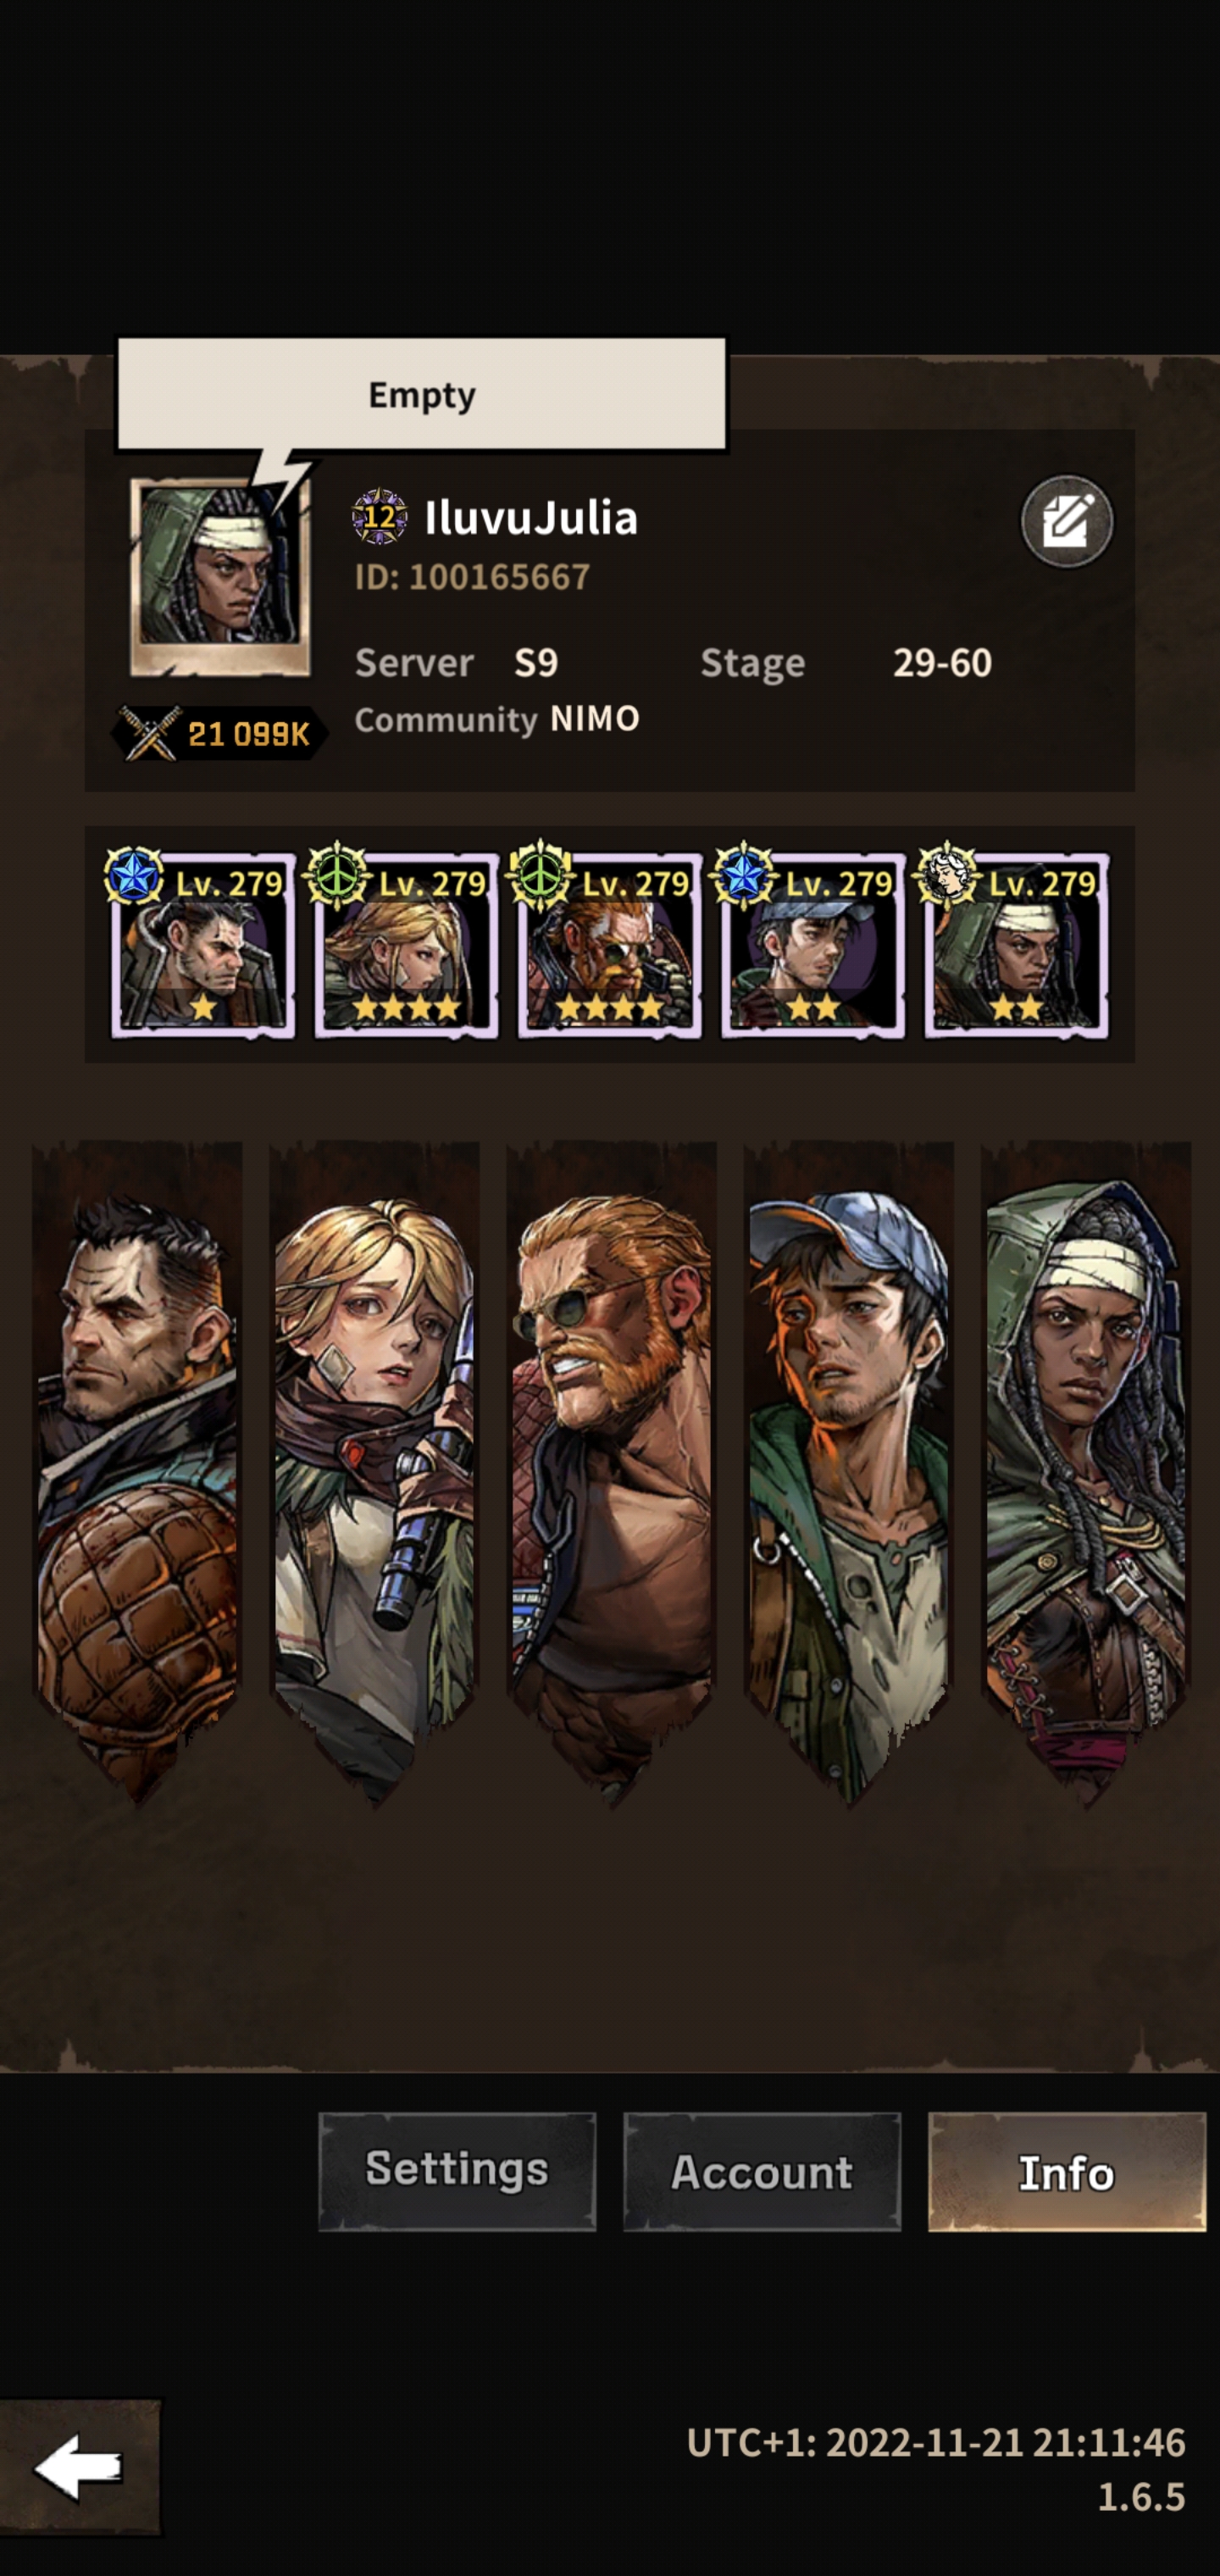Open the blonde girl hero banner
The width and height of the screenshot is (1220, 2576).
coord(374,1470)
